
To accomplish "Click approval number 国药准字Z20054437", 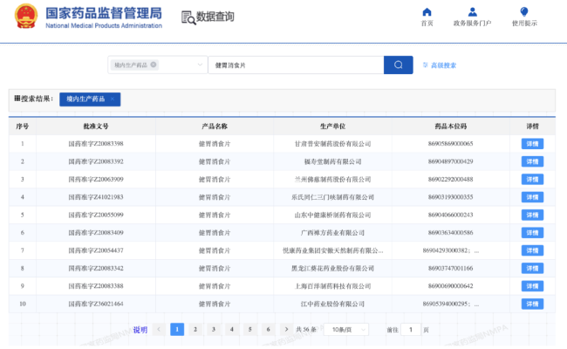I will [x=96, y=250].
